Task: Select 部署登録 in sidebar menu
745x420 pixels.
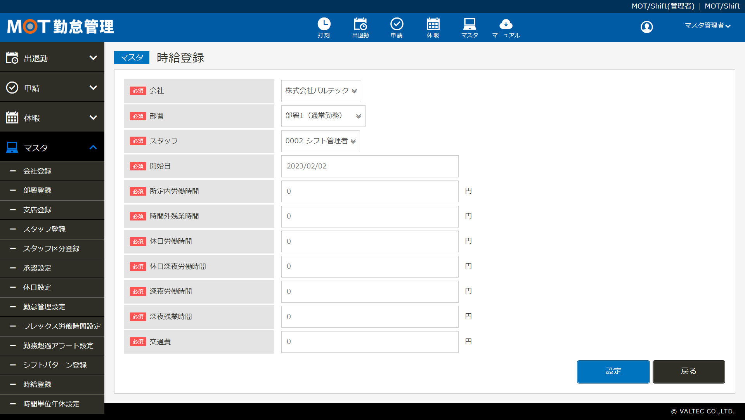Action: pyautogui.click(x=52, y=191)
